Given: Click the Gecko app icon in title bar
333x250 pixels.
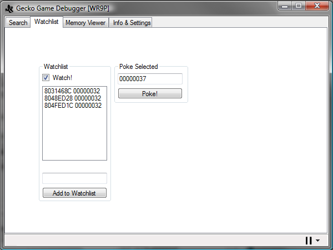Looking at the screenshot, I should pos(9,7).
